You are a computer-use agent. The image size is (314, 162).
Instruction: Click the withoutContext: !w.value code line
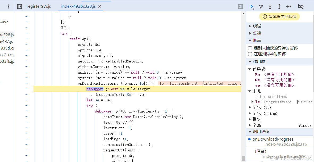104,67
